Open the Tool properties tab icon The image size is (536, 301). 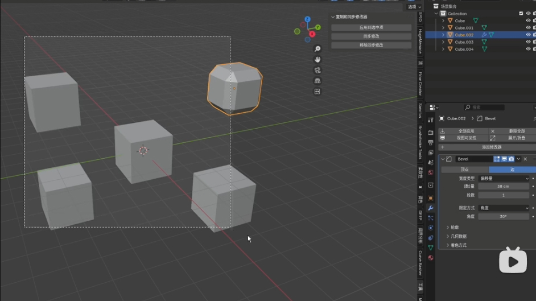click(x=430, y=120)
